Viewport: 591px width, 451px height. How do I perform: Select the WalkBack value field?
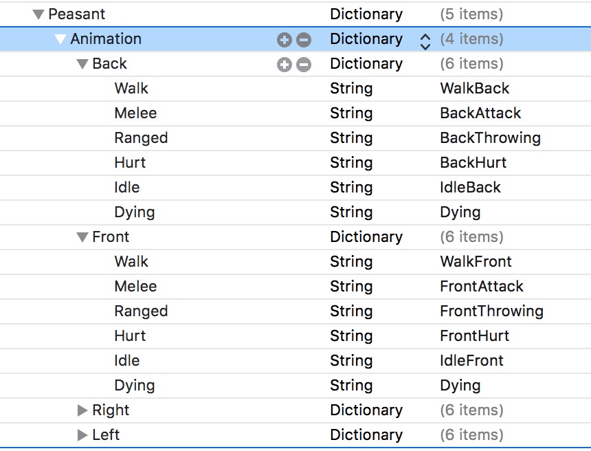[x=475, y=89]
